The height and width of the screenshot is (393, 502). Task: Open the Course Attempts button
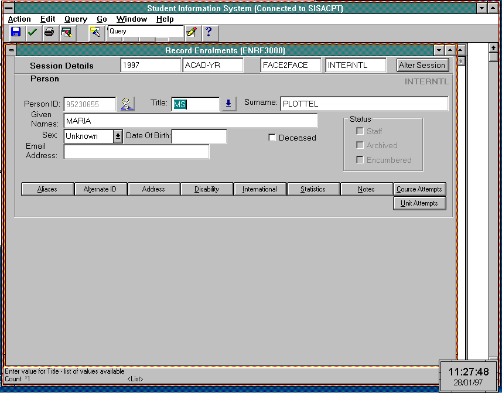419,189
